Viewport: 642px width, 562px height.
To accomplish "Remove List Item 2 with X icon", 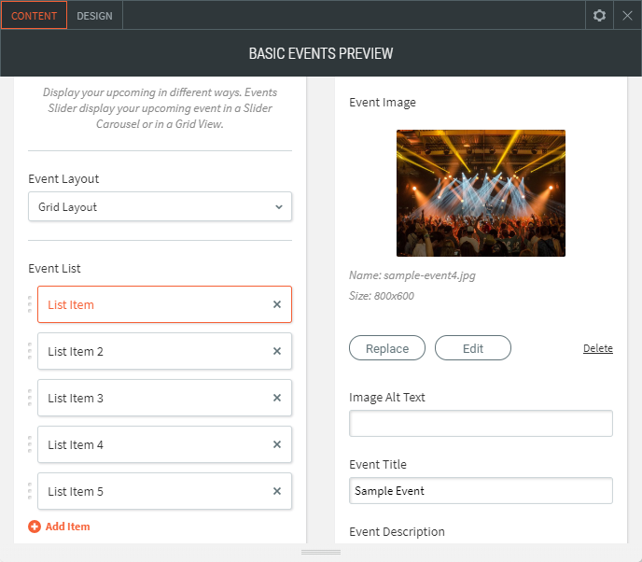I will click(277, 351).
